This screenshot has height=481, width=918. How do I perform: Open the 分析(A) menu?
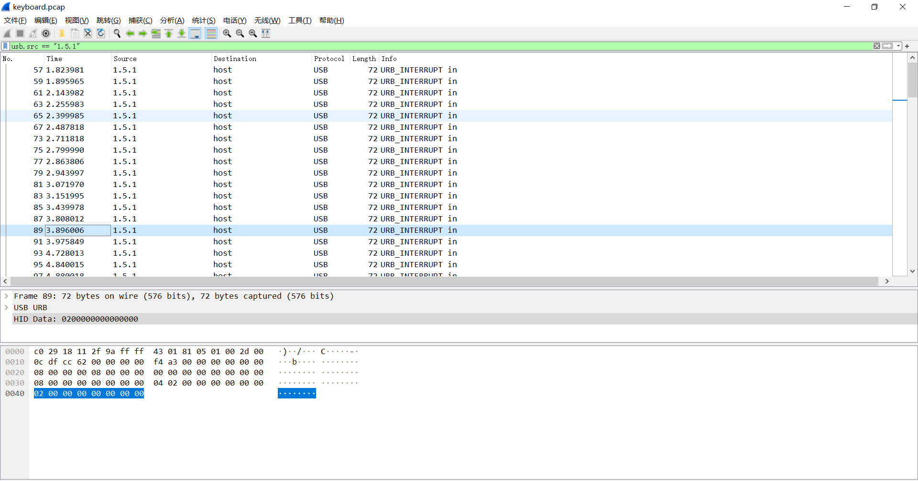coord(172,21)
